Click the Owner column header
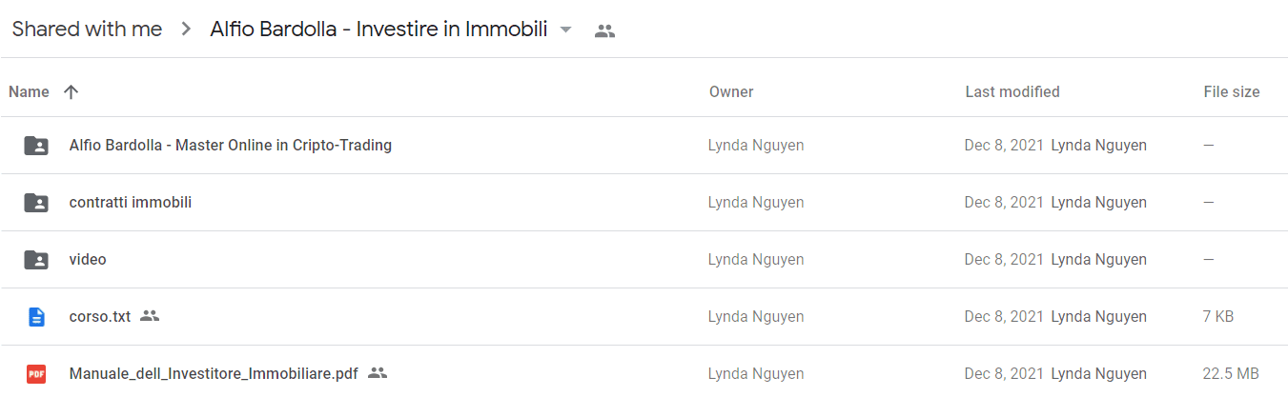This screenshot has height=397, width=1288. [731, 92]
